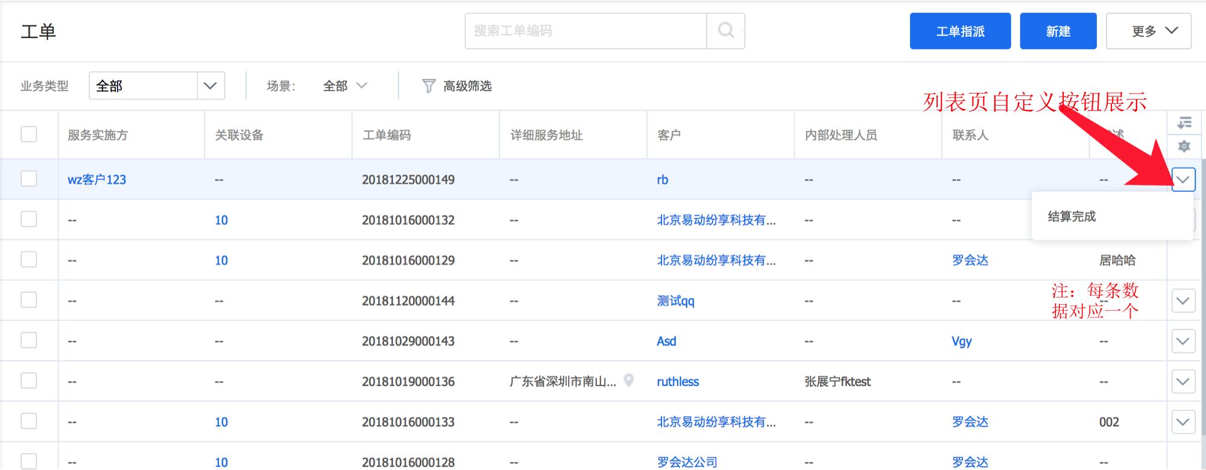Click order number 20181019000136
The width and height of the screenshot is (1206, 470).
tap(408, 382)
